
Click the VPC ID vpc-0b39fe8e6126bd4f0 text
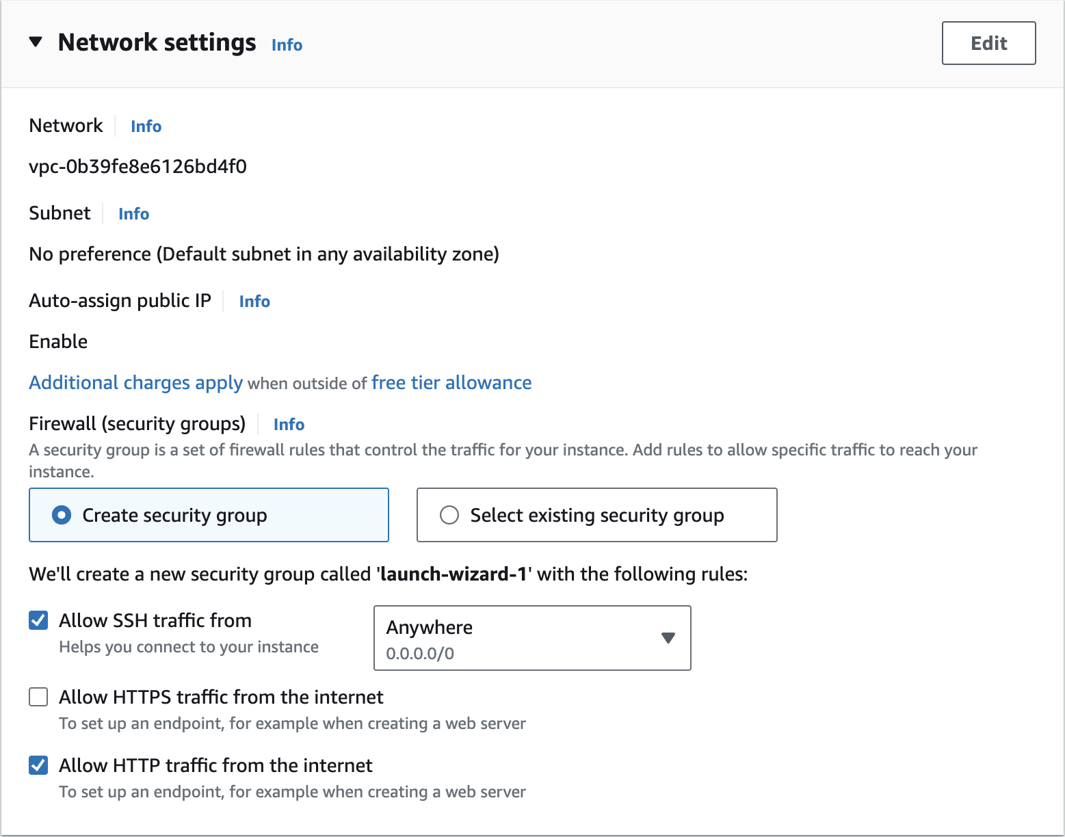point(137,167)
